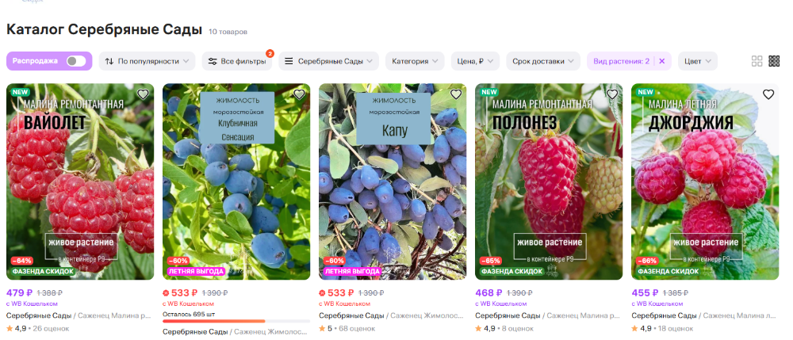This screenshot has width=793, height=340.
Task: Switch to small tile grid view
Action: [x=774, y=61]
